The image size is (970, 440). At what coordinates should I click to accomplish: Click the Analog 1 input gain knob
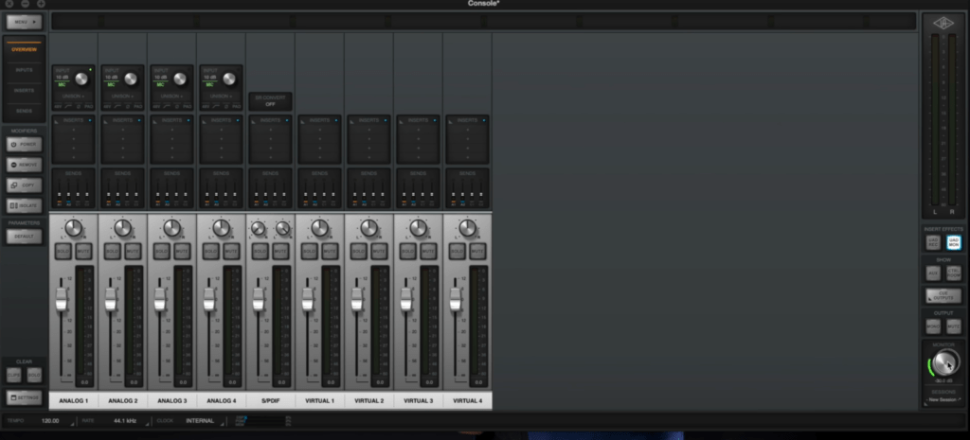[81, 79]
